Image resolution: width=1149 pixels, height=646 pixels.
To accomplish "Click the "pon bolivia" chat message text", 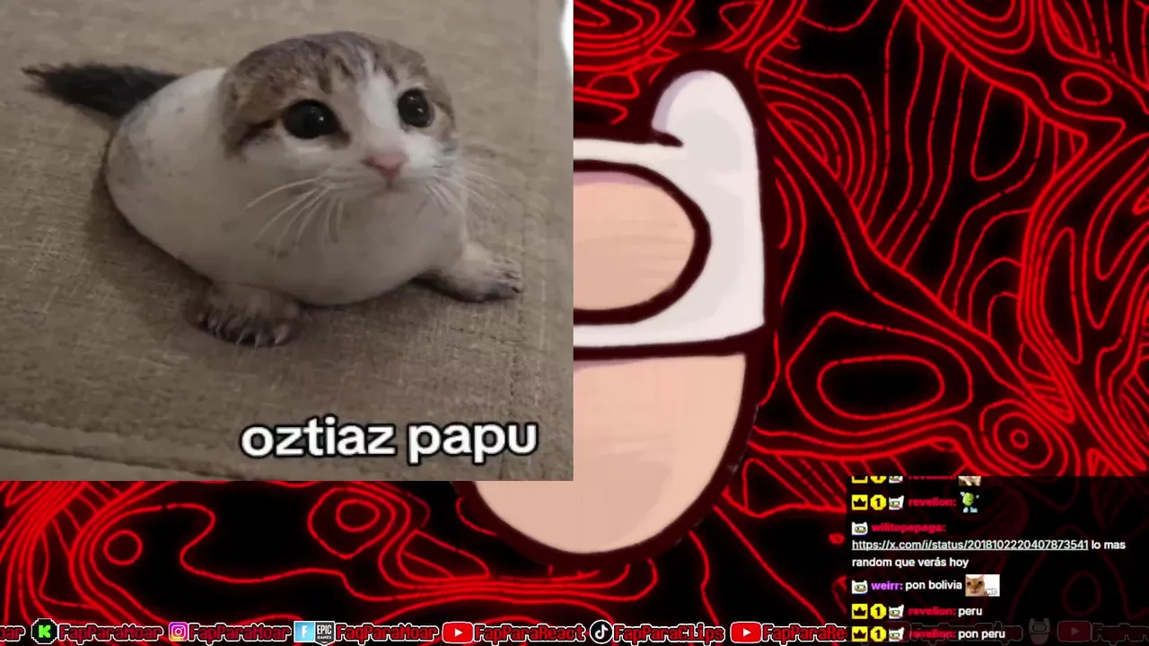I will point(934,586).
